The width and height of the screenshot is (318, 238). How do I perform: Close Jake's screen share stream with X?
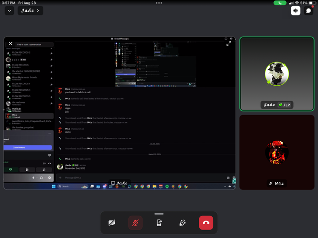pyautogui.click(x=10, y=44)
